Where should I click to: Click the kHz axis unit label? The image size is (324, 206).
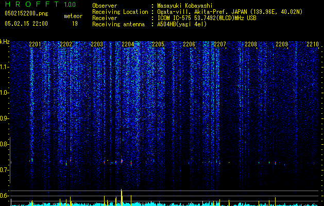click(5, 42)
